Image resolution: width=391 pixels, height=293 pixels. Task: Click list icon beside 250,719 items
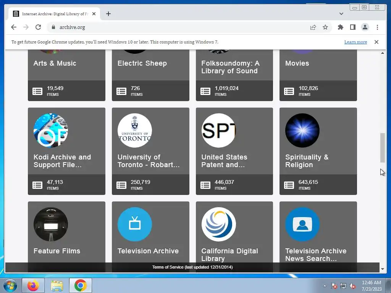pos(121,185)
